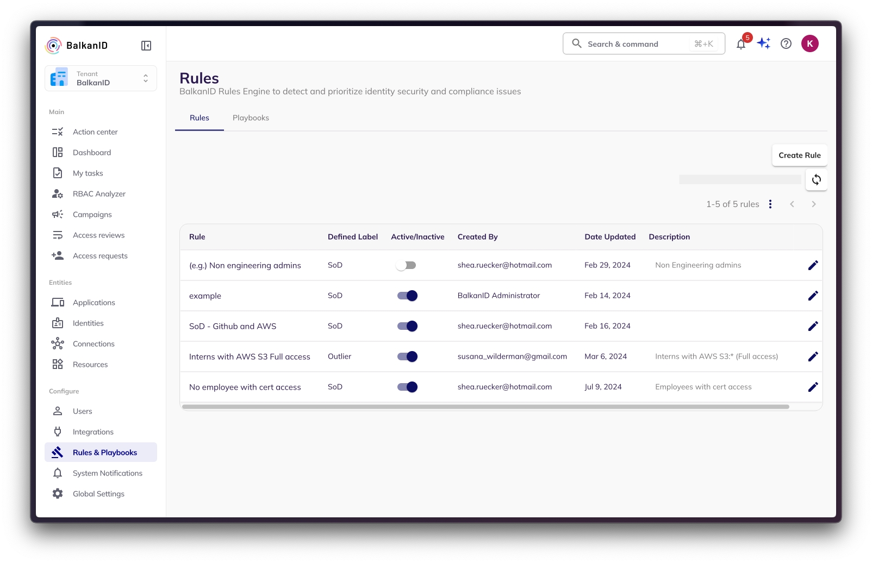Click the help question mark icon

tap(786, 43)
